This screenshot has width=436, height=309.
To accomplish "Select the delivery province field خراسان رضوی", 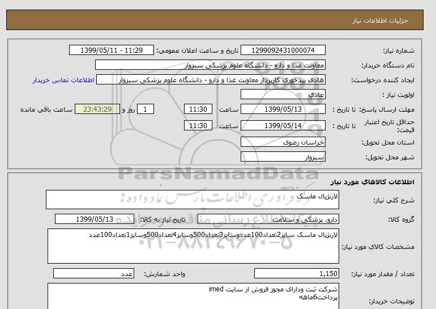I will [283, 142].
